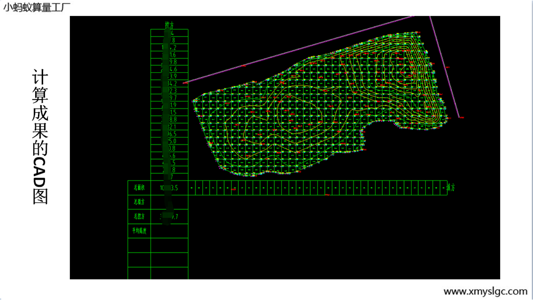Select the long magenta boundary line at upper left
The image size is (533, 300).
(300, 49)
